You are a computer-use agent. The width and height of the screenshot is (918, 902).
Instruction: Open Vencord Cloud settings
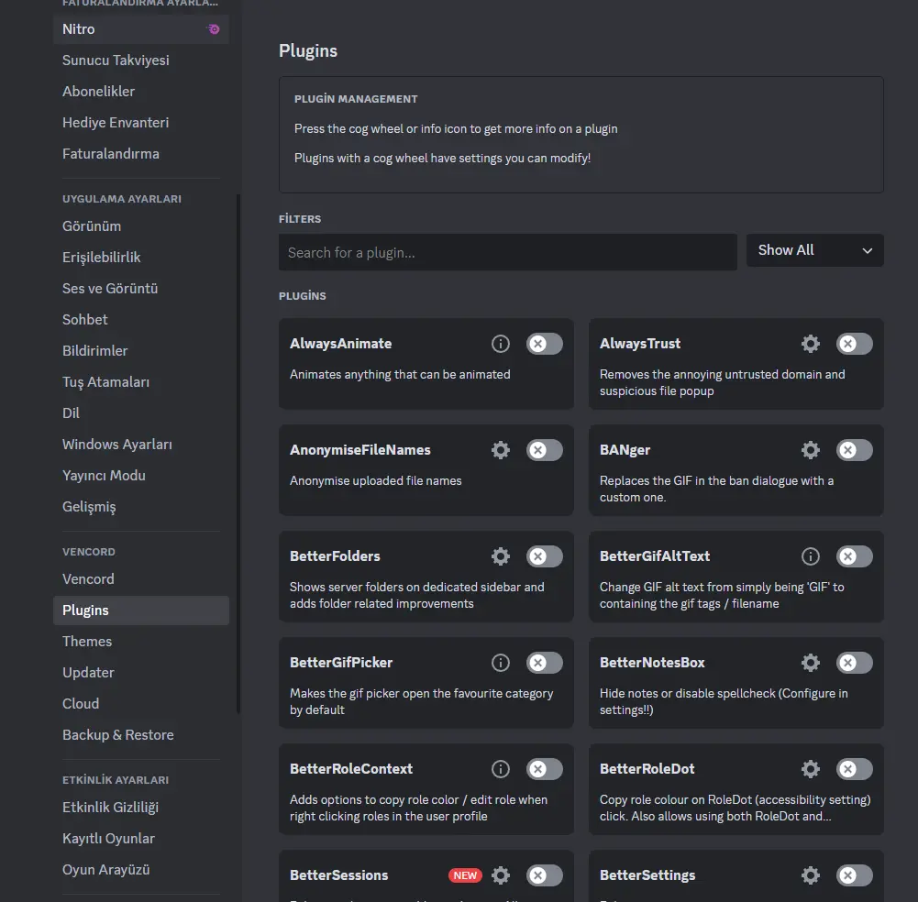pyautogui.click(x=140, y=704)
